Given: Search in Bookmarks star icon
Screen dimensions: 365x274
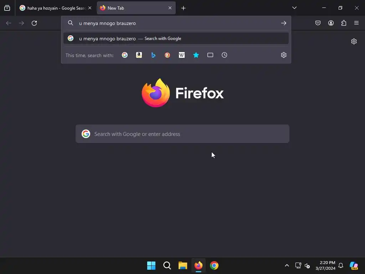Looking at the screenshot, I should (x=196, y=55).
